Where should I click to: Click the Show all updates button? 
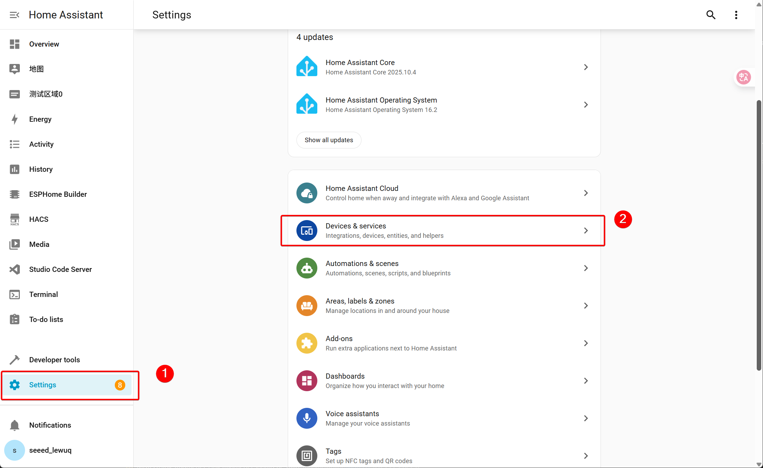[328, 140]
